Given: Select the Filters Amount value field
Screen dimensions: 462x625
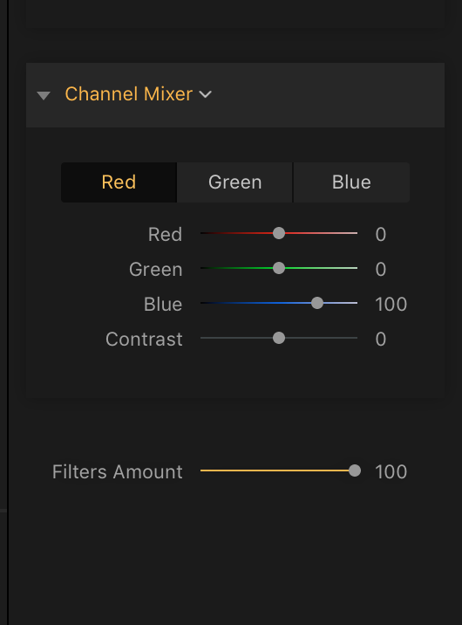Looking at the screenshot, I should [391, 472].
